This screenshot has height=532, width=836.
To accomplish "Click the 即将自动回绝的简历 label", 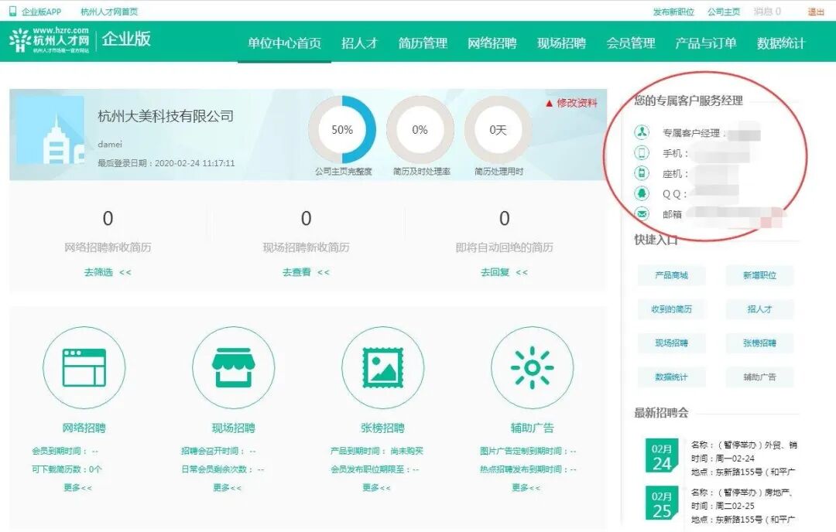I will click(x=505, y=247).
